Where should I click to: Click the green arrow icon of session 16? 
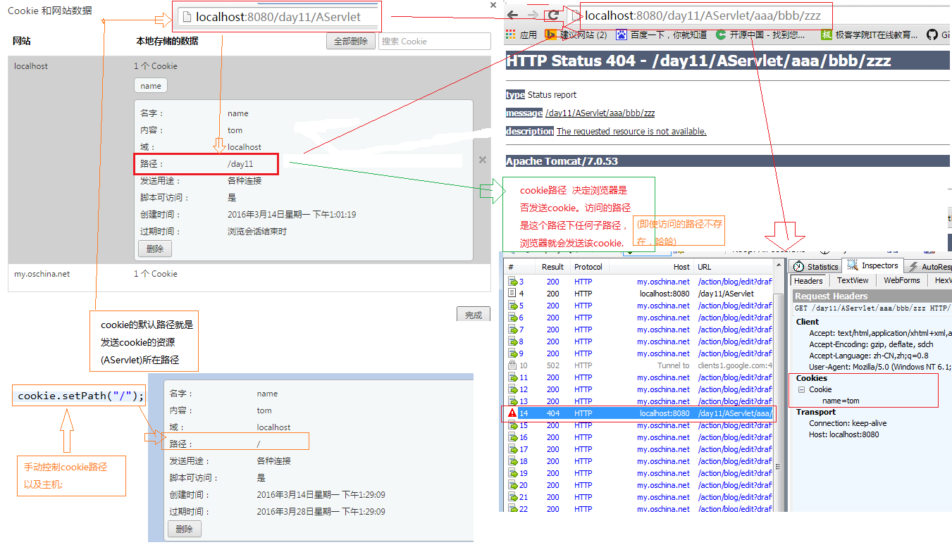(x=512, y=437)
